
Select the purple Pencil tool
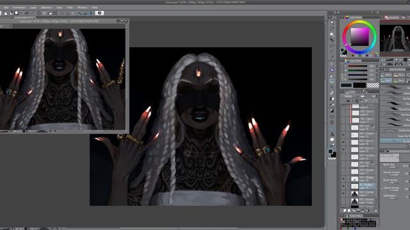pos(332,70)
